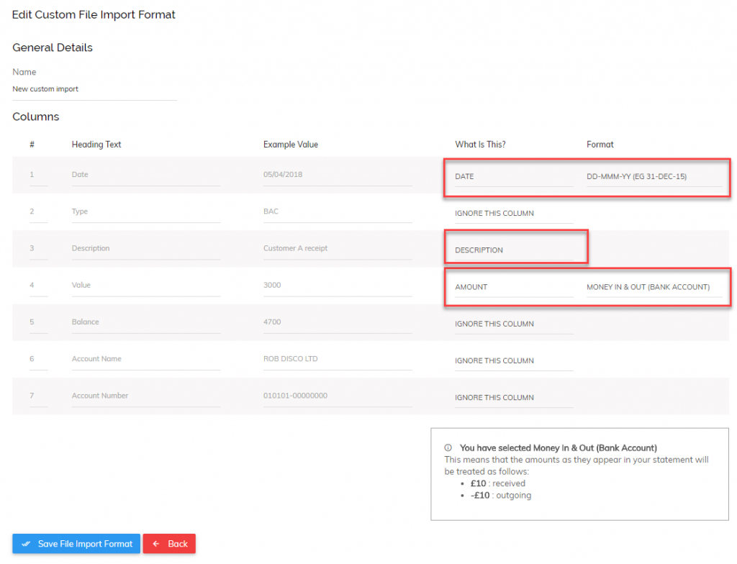Screen dimensions: 737x564
Task: Click the info icon in the Money In & Out notice
Action: click(x=448, y=448)
